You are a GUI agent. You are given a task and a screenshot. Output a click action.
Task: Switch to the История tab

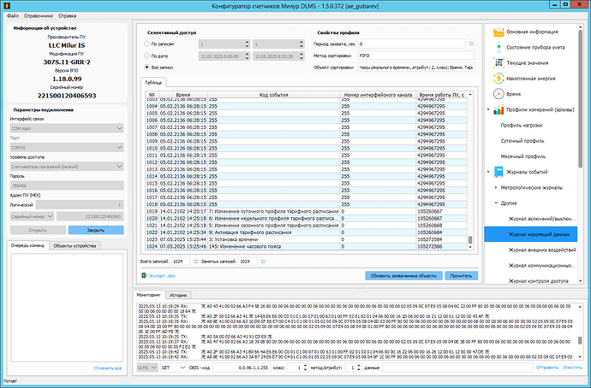(178, 295)
